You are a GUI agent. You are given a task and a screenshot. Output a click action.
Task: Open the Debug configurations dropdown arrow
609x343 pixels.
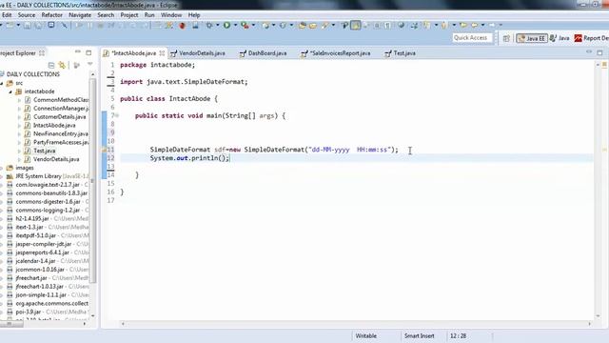(x=218, y=26)
